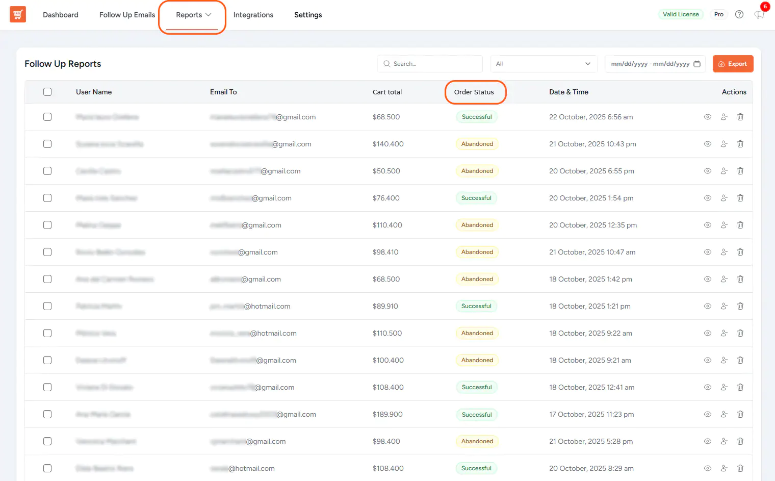The width and height of the screenshot is (775, 481).
Task: Switch to the Dashboard tab
Action: pos(60,15)
